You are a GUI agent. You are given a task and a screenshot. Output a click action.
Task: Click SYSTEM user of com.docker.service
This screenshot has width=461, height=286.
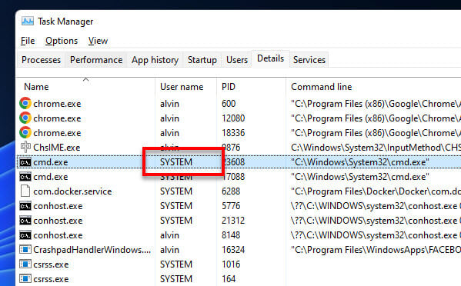[176, 191]
